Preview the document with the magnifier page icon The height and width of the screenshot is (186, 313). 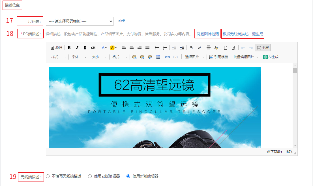[233, 48]
